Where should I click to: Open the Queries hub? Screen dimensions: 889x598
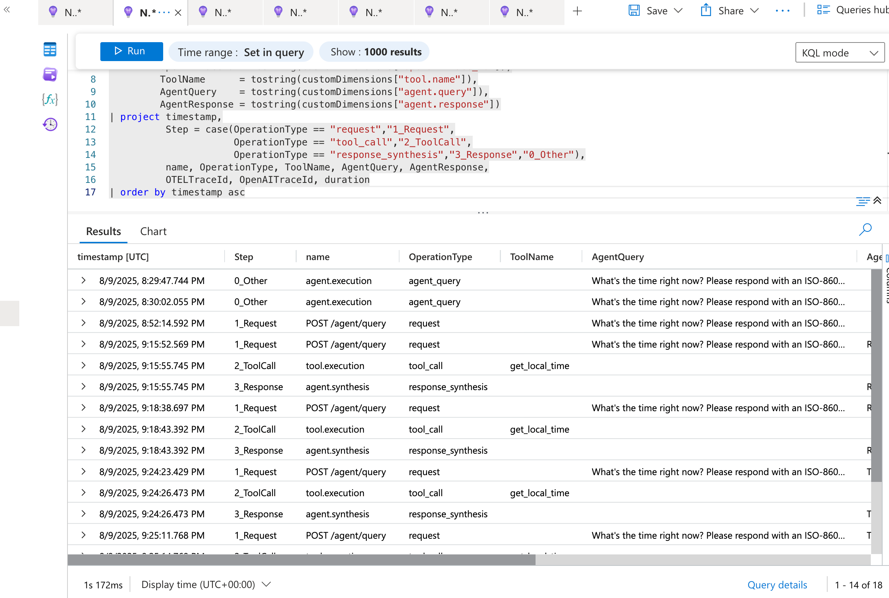pos(853,10)
